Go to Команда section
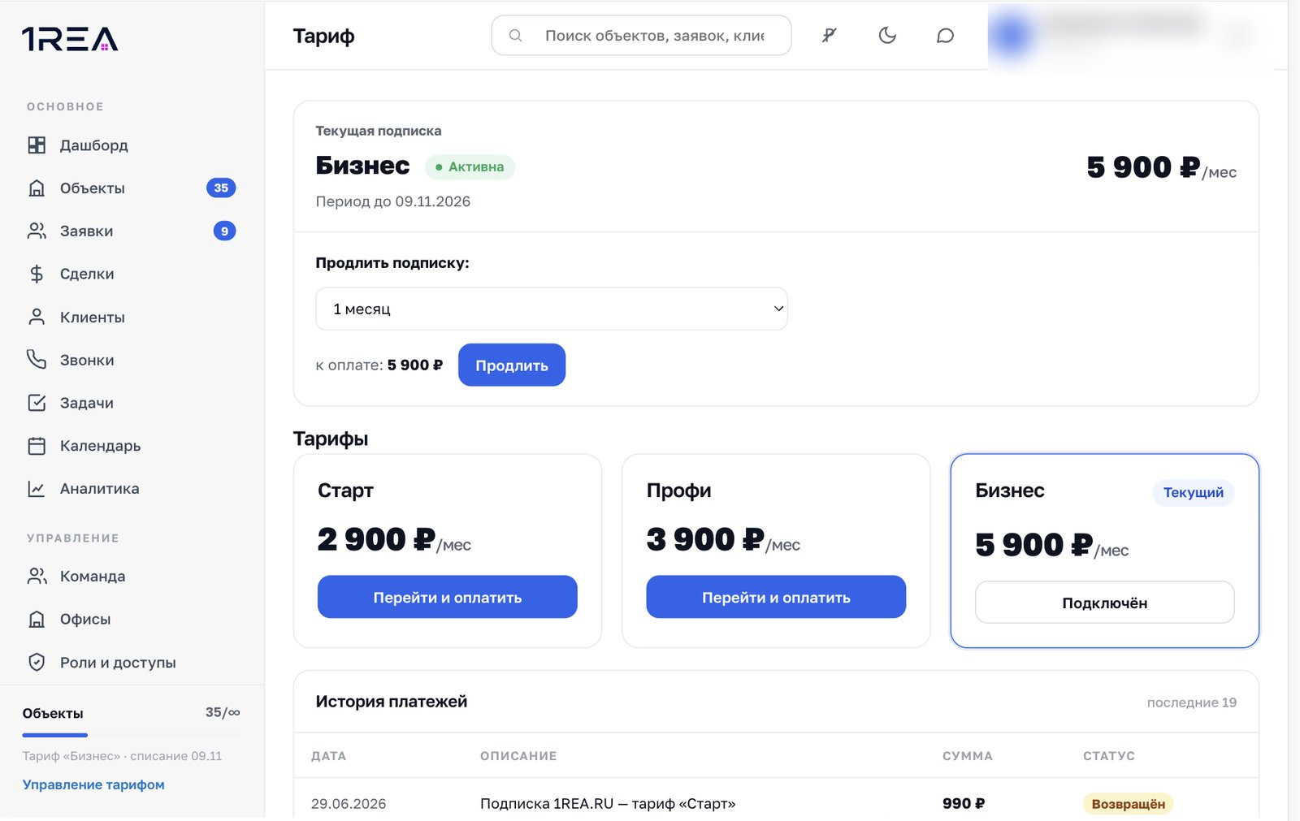This screenshot has height=821, width=1300. 132,576
